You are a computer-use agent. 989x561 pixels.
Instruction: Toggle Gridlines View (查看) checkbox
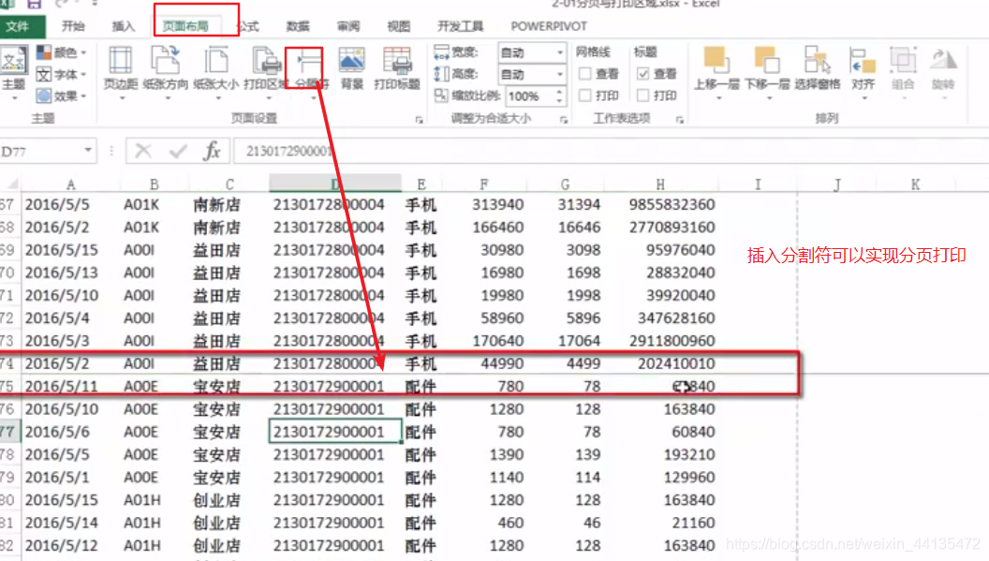click(x=585, y=74)
